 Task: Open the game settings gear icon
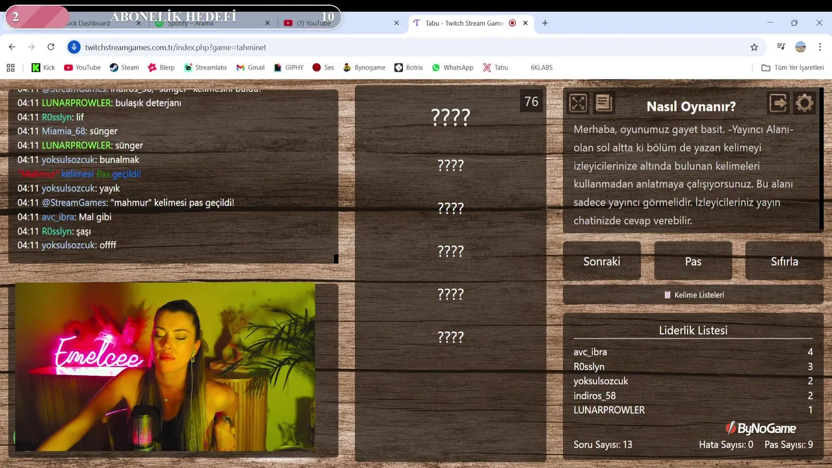[805, 103]
